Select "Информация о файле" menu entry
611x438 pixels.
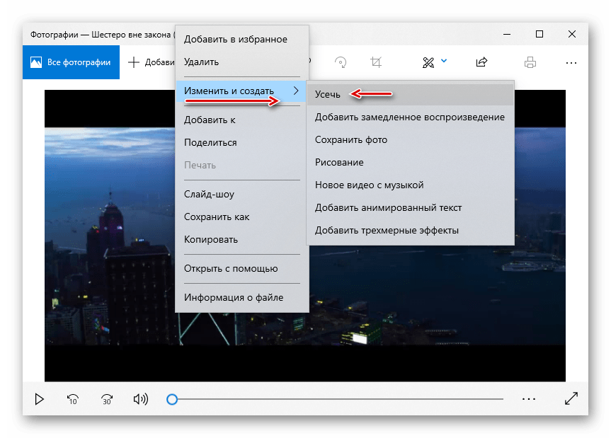point(234,297)
